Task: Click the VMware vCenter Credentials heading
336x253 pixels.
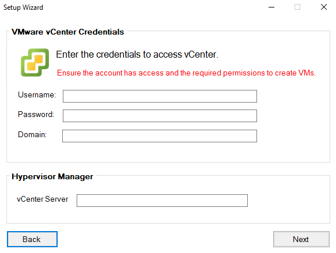Action: click(x=67, y=32)
